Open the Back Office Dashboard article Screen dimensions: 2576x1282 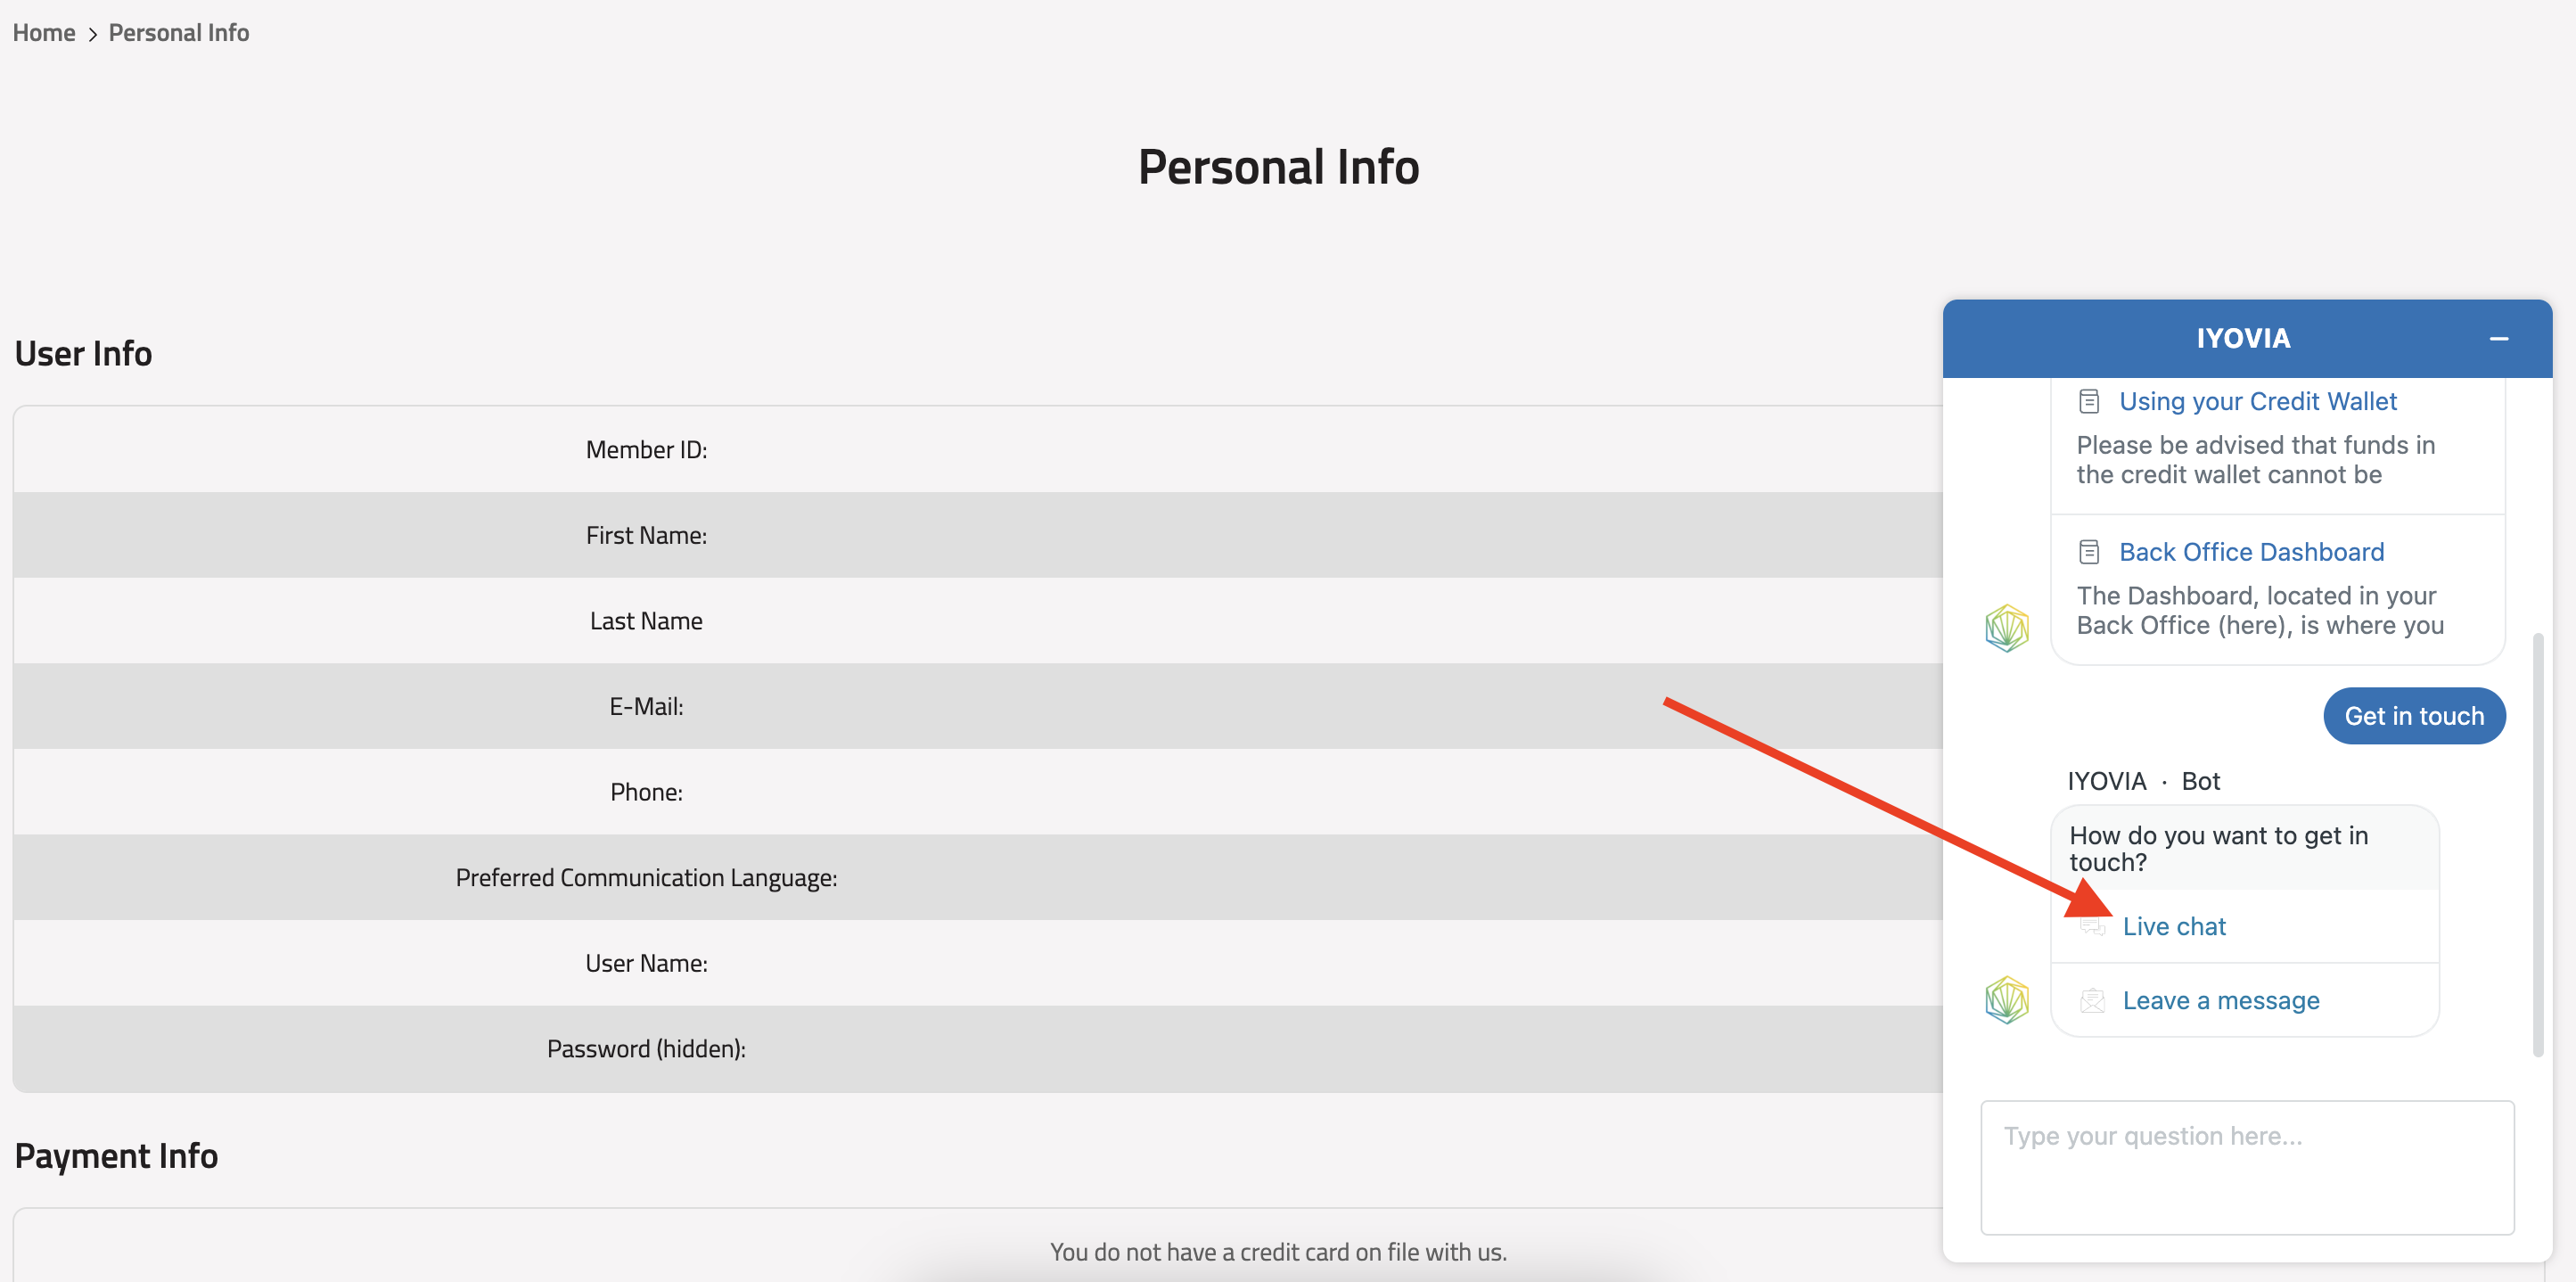pos(2251,552)
